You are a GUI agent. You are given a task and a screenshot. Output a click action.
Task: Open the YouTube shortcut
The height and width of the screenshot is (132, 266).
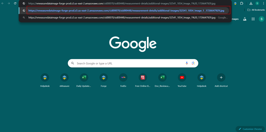[x=182, y=80]
